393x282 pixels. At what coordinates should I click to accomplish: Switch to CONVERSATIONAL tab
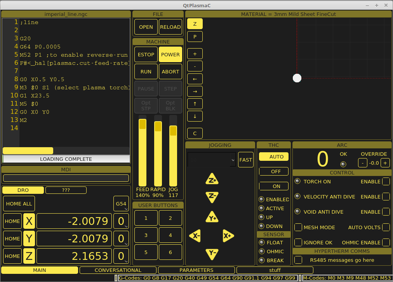[118, 270]
